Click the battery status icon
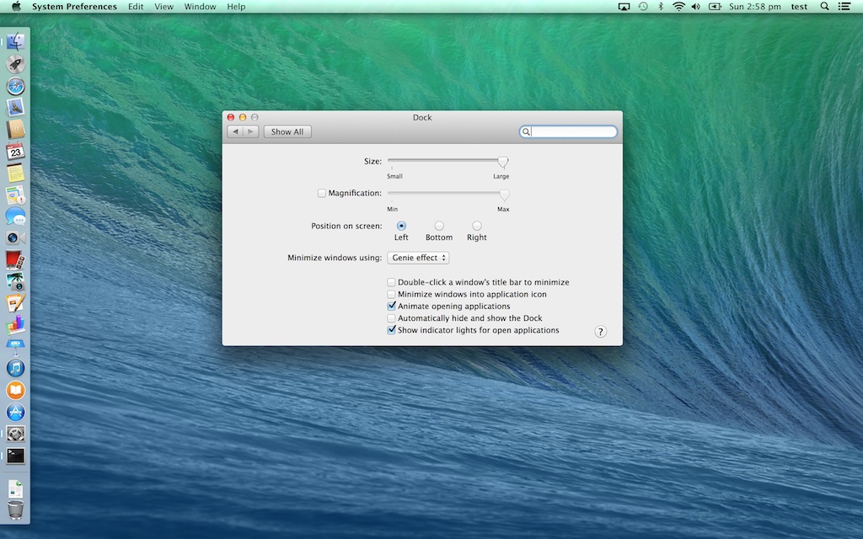The image size is (863, 539). (715, 7)
